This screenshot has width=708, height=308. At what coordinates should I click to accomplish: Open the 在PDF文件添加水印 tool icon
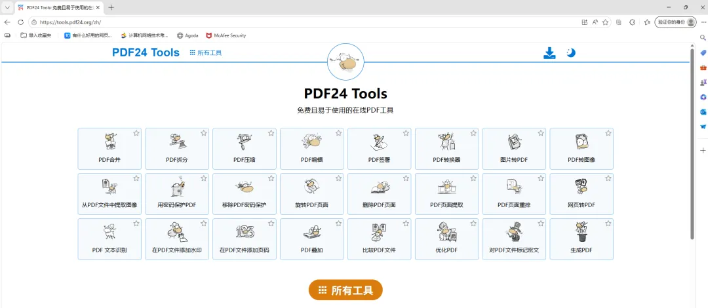point(177,232)
